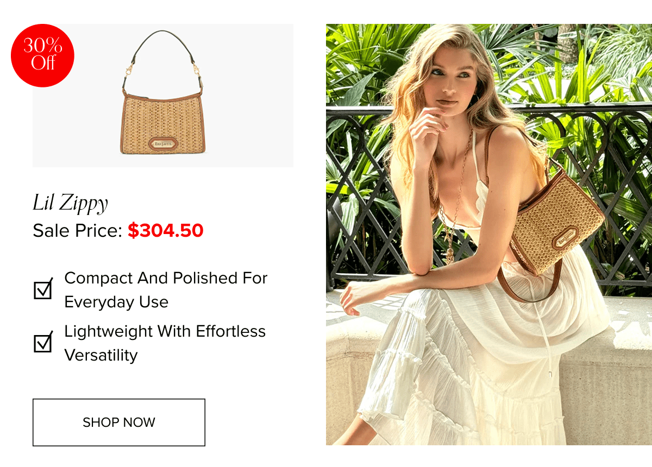Click the Lil Zippy product title
Viewport: 652px width, 467px height.
click(70, 203)
